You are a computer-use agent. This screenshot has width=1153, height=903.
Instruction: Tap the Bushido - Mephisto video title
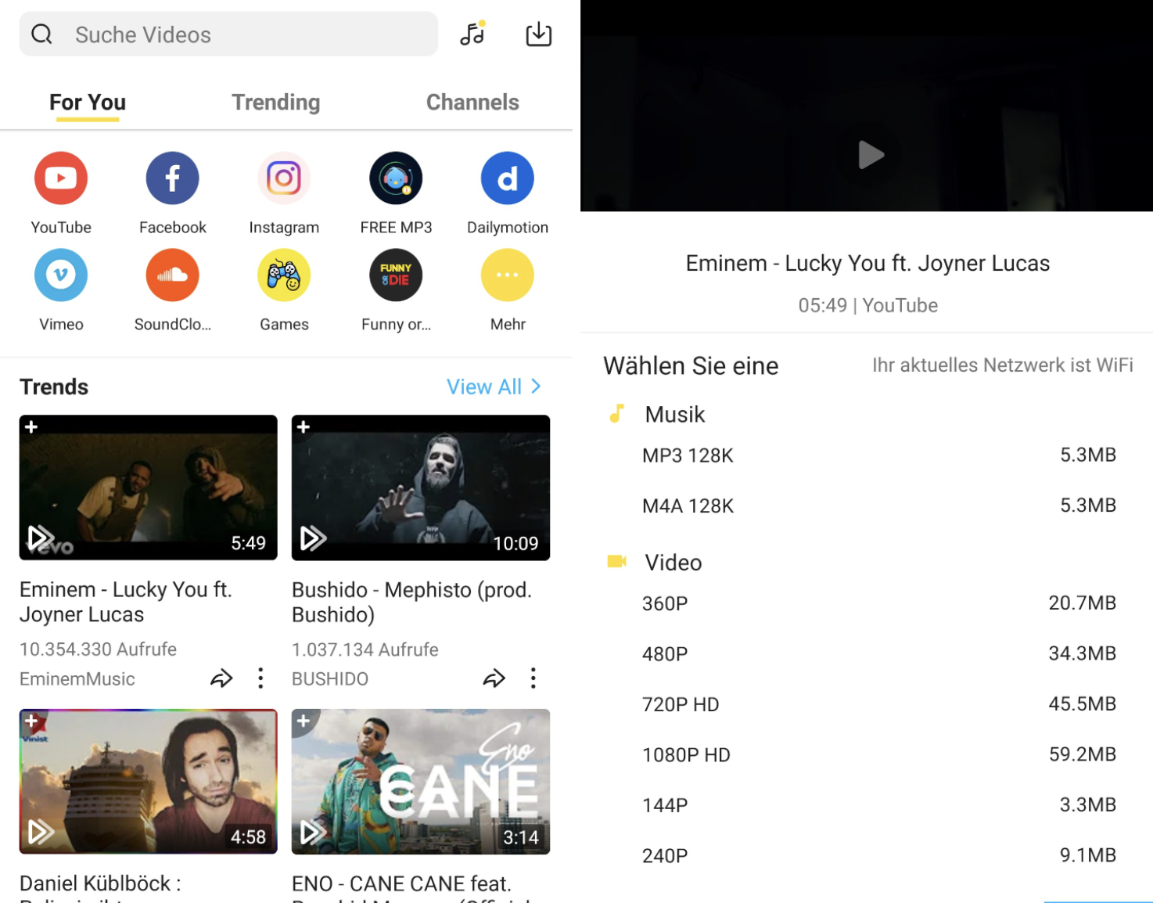pos(412,602)
